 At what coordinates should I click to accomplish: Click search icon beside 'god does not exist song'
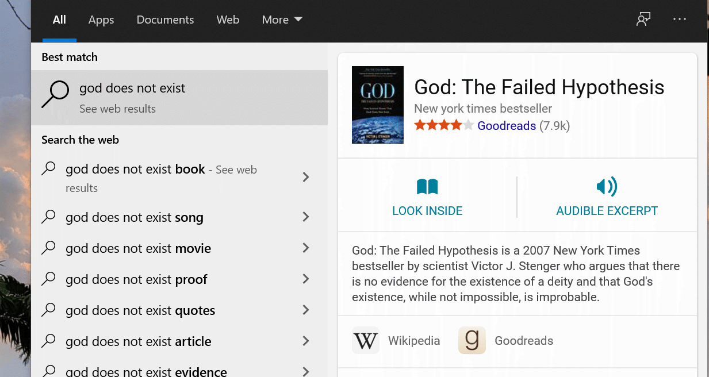pyautogui.click(x=49, y=217)
